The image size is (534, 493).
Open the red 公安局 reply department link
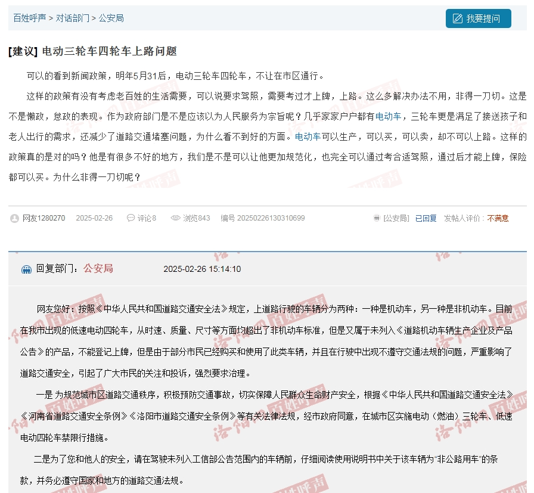click(x=98, y=268)
